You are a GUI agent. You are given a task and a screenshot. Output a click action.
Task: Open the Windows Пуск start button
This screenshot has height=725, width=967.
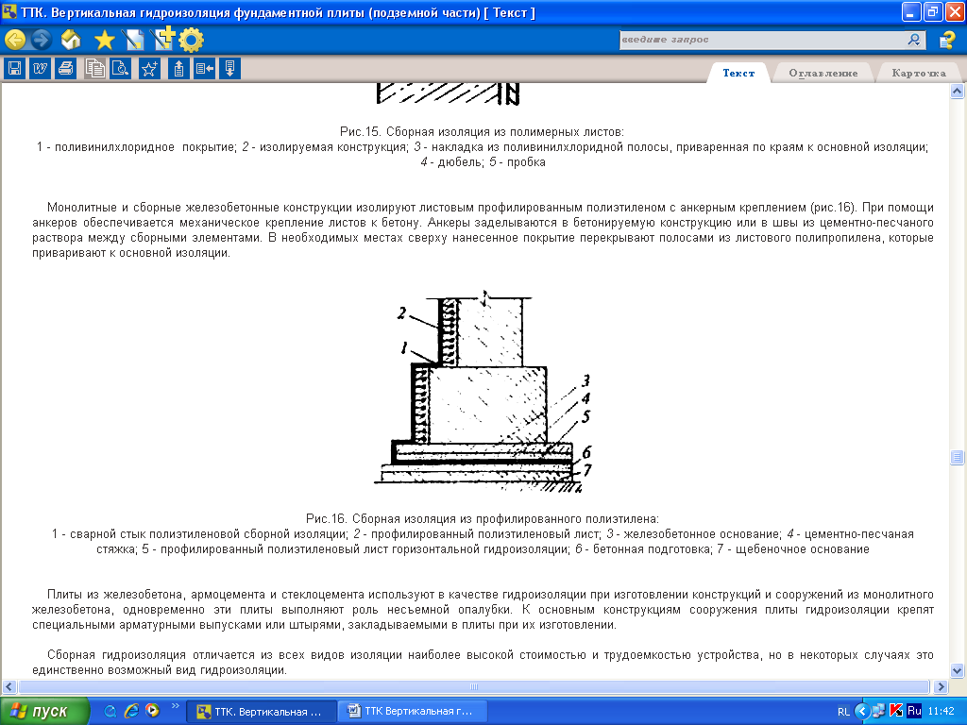click(x=44, y=712)
